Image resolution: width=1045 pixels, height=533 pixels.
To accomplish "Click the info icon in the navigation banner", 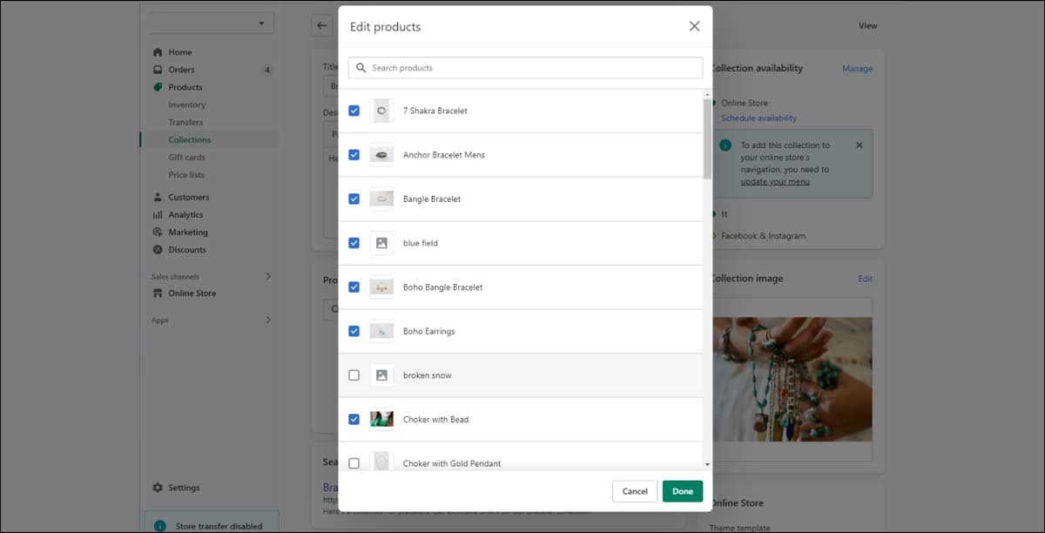I will (x=725, y=145).
